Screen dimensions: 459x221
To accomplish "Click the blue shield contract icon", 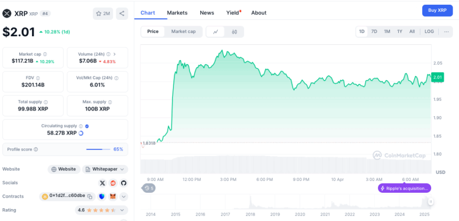I will (x=101, y=196).
